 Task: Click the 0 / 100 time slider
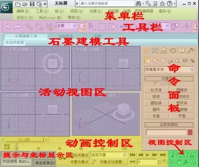pyautogui.click(x=24, y=140)
